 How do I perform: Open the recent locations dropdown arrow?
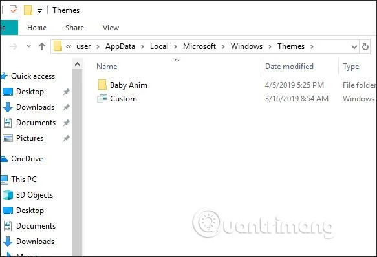28,46
